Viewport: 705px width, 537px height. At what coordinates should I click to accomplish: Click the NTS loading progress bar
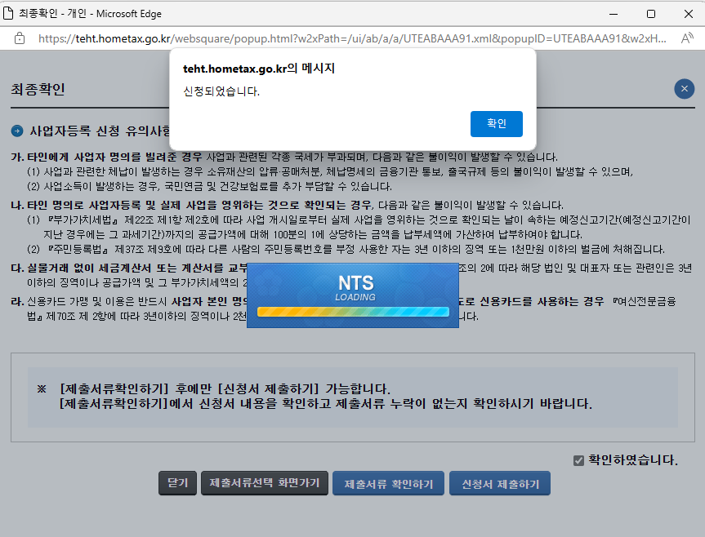coord(353,312)
